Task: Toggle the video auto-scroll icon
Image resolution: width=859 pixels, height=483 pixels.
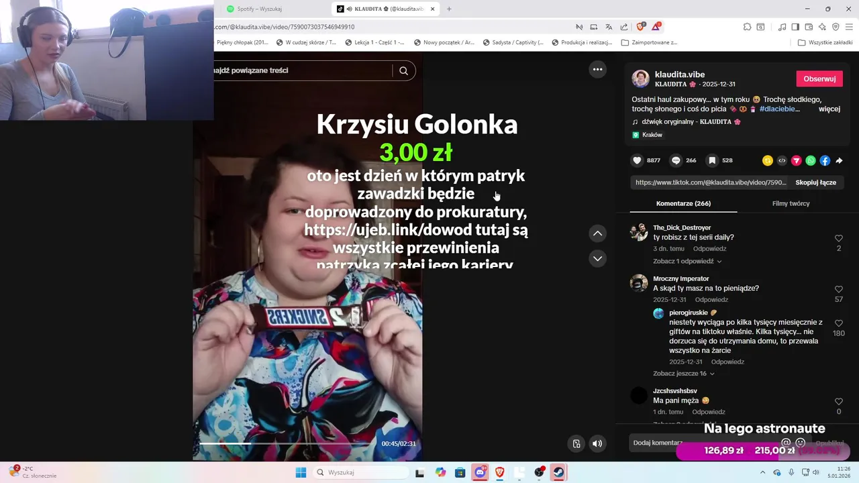Action: (x=576, y=443)
